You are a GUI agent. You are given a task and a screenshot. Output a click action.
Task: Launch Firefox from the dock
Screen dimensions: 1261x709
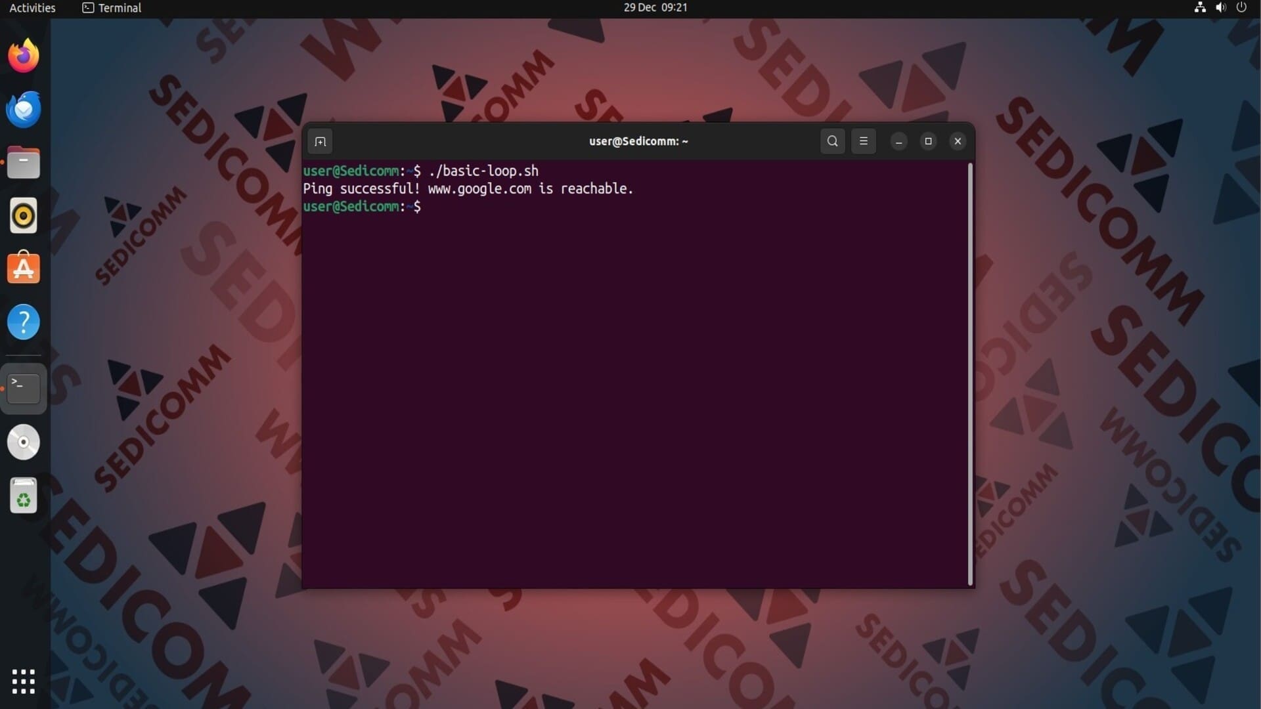[24, 56]
